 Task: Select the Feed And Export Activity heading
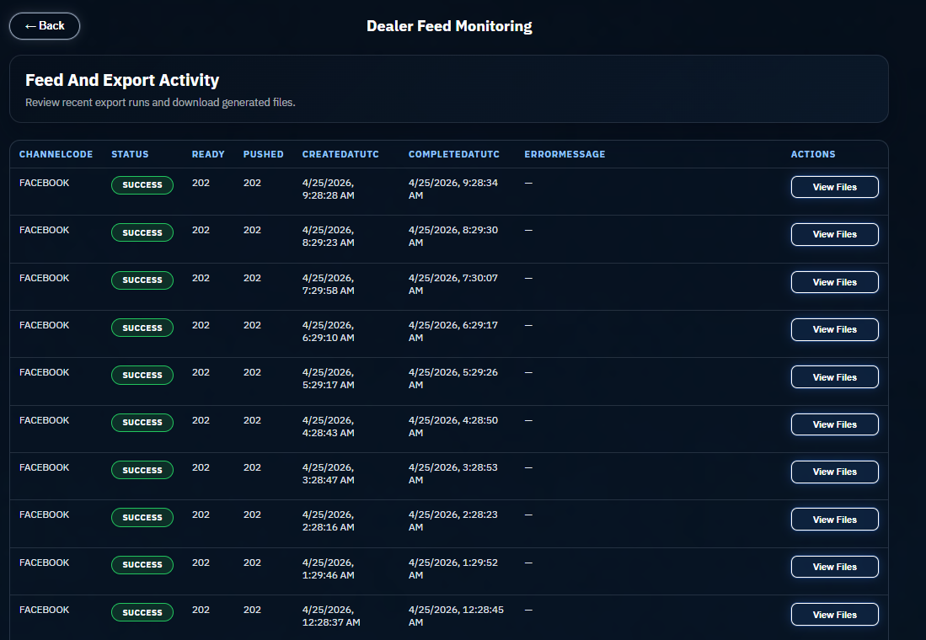pyautogui.click(x=122, y=80)
